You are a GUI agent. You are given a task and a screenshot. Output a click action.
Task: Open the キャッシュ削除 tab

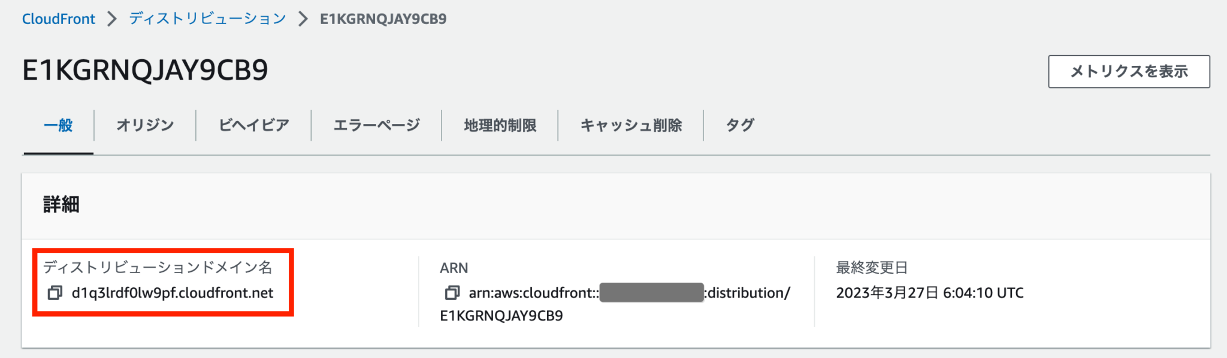[x=631, y=125]
